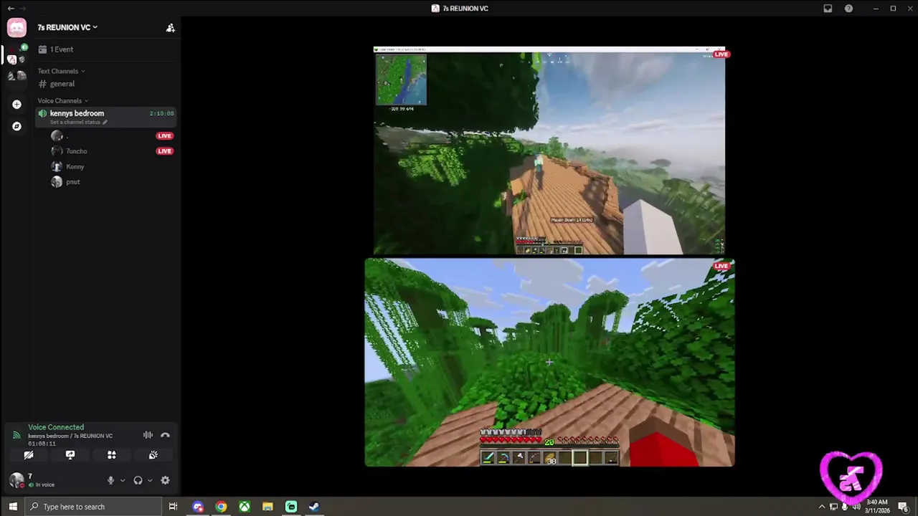Click the Voice Connected status text
This screenshot has height=516, width=918.
(x=56, y=427)
